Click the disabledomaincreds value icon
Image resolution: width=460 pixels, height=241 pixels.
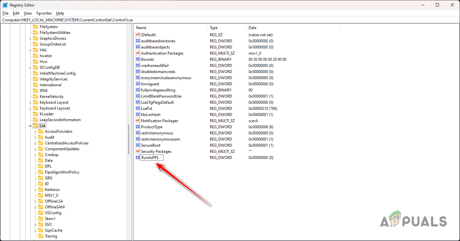[138, 72]
